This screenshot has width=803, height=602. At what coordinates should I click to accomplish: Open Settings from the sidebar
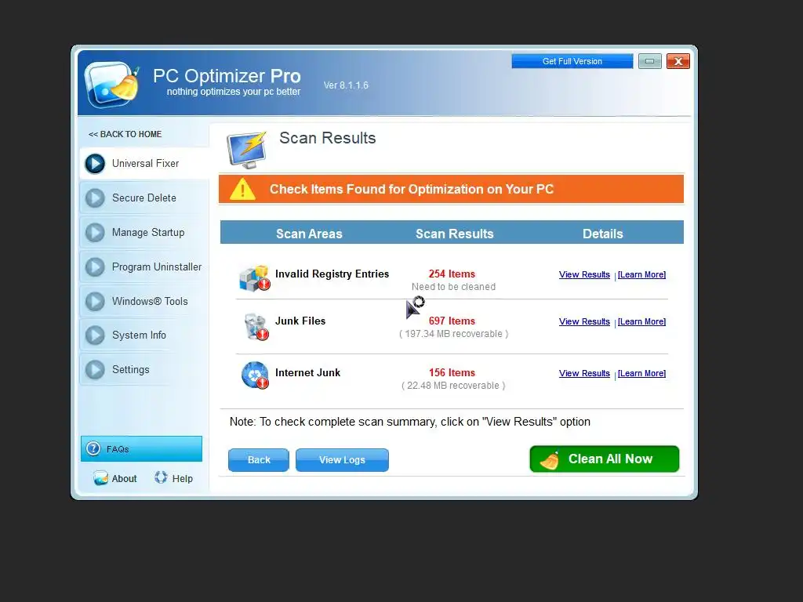pyautogui.click(x=144, y=369)
